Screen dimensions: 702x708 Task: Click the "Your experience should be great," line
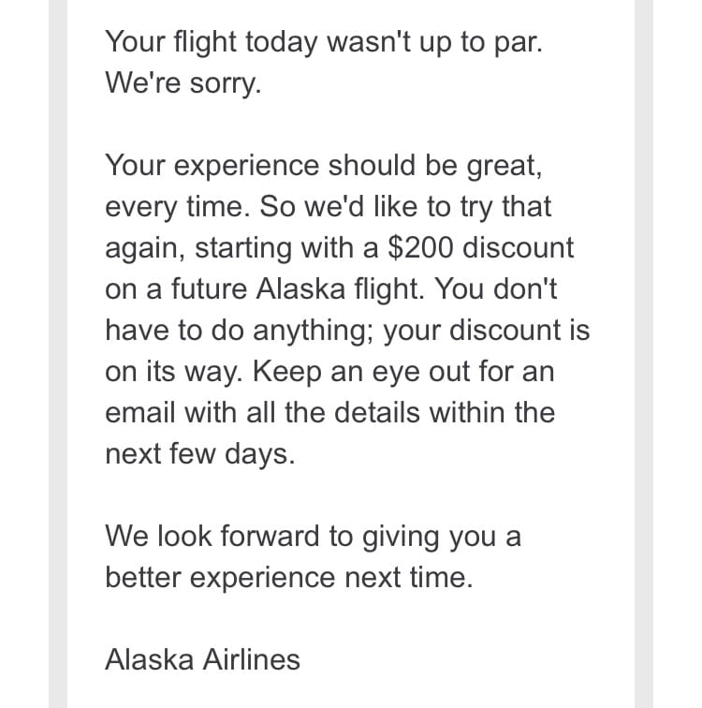(x=322, y=166)
